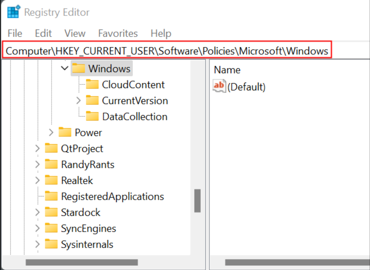Click the Windows key folder icon
Image resolution: width=370 pixels, height=270 pixels.
click(79, 68)
